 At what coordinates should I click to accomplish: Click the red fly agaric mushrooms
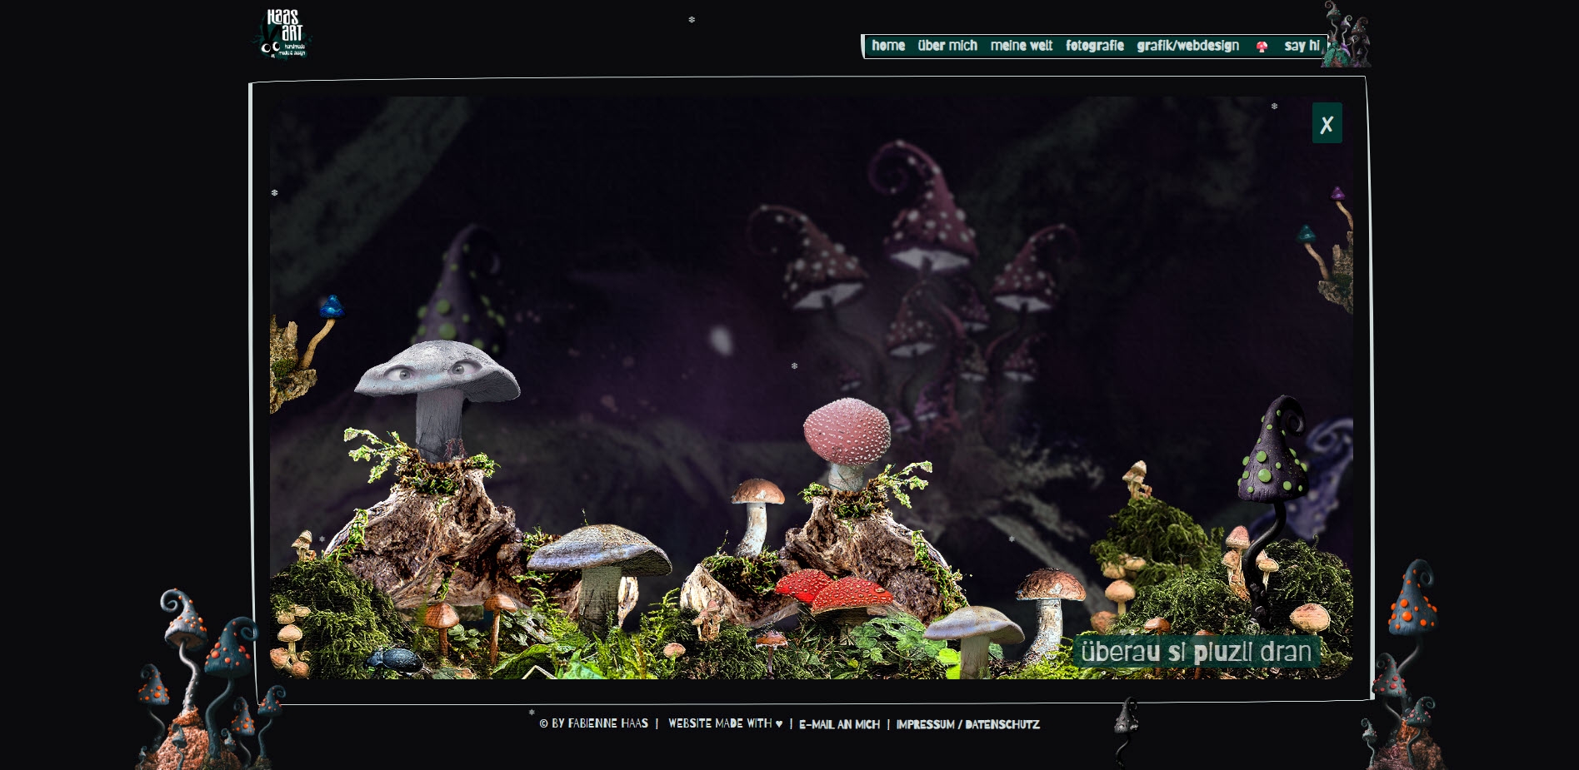[x=836, y=592]
